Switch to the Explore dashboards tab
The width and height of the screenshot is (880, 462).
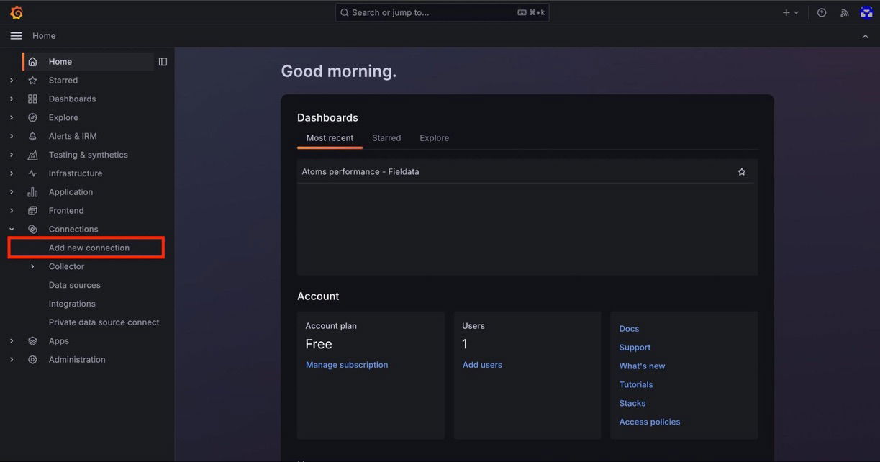(x=434, y=138)
